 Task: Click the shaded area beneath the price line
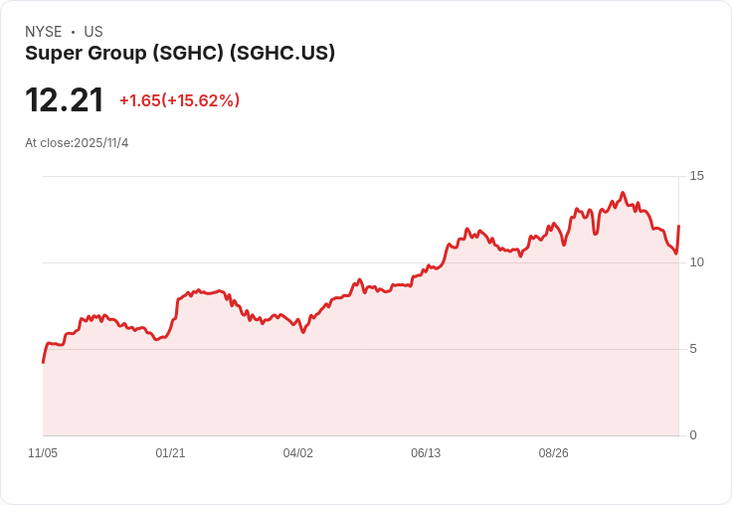point(398,378)
